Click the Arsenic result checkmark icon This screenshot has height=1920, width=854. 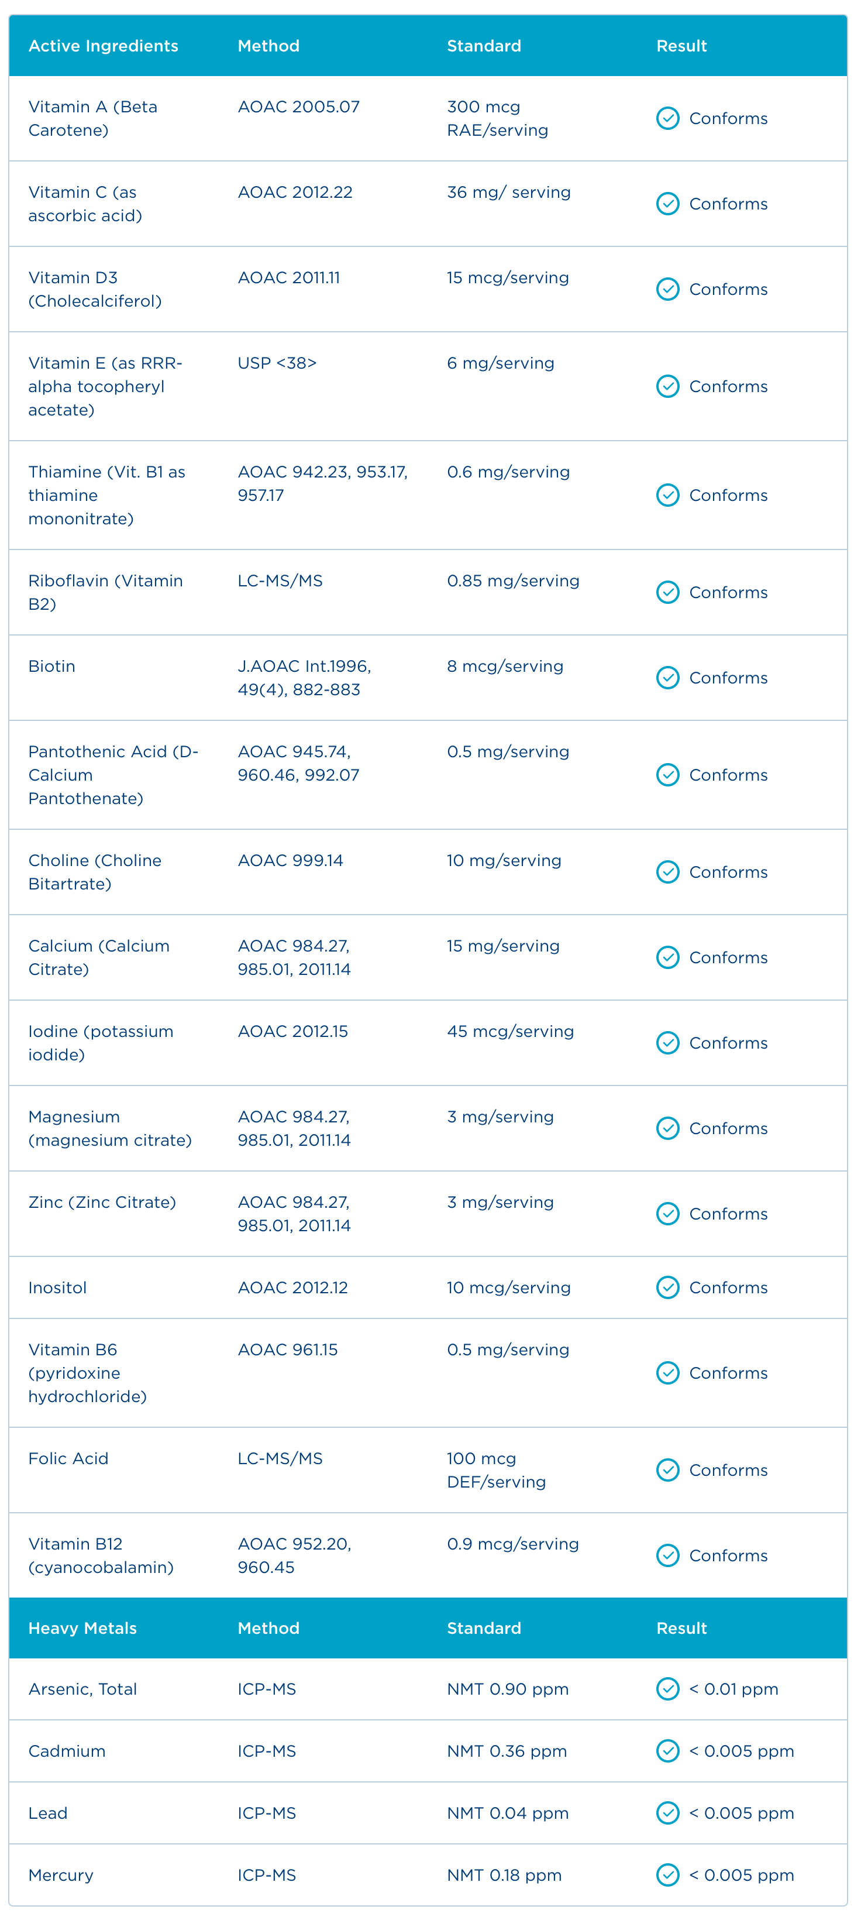point(667,1688)
